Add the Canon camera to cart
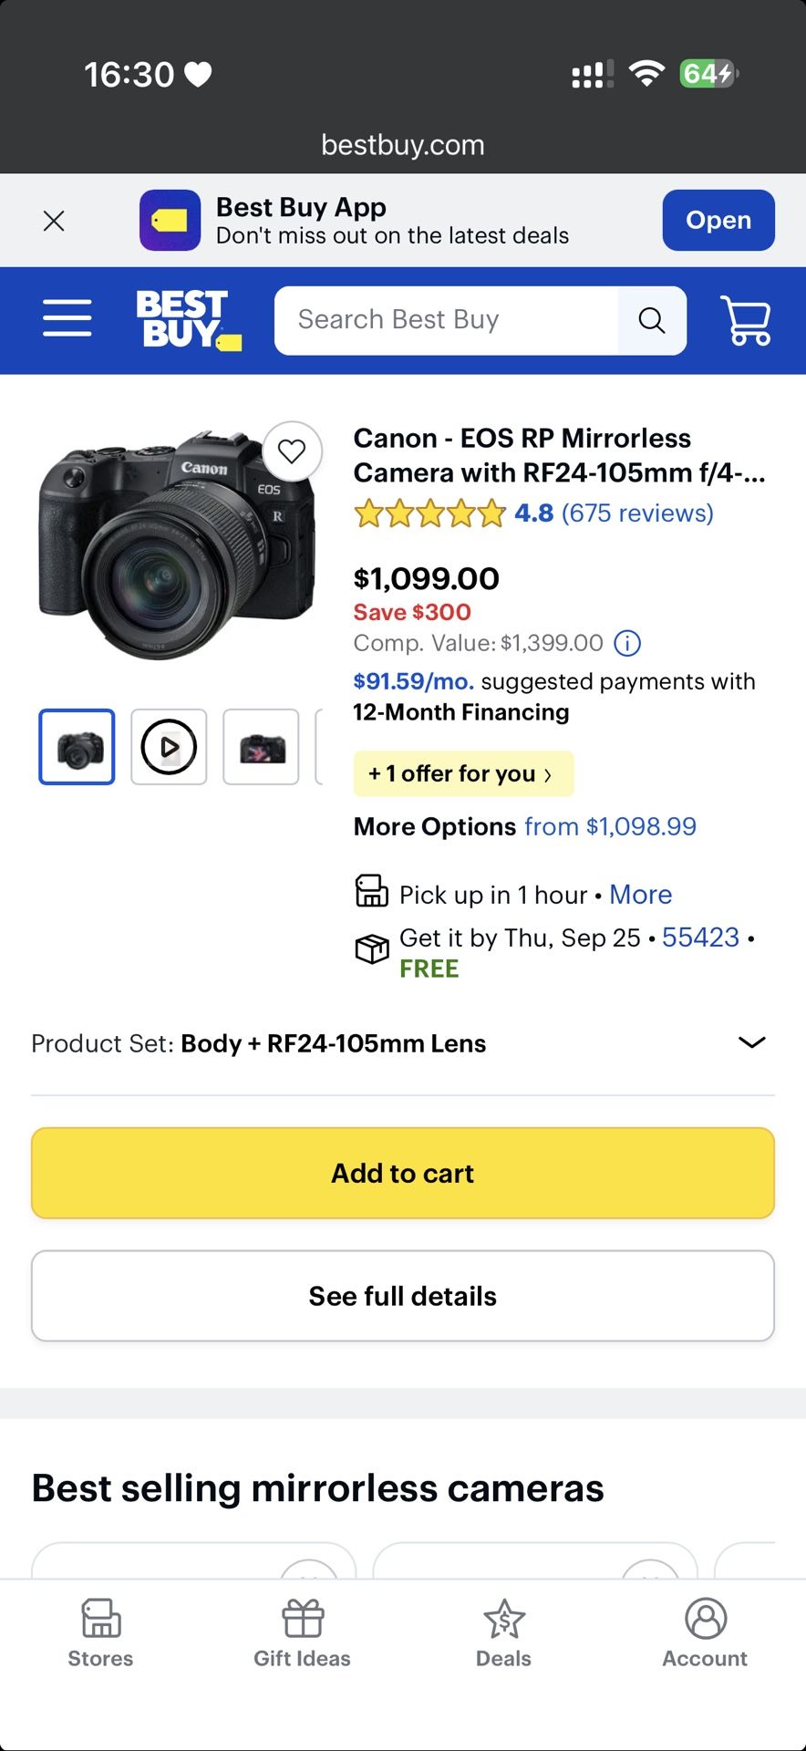This screenshot has height=1751, width=806. tap(403, 1173)
